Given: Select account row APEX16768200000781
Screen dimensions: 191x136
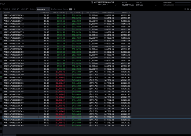Looking at the screenshot, I should (x=67, y=49).
